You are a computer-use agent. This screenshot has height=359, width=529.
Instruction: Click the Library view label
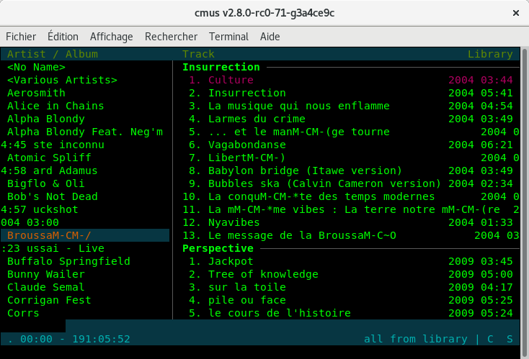pos(490,54)
